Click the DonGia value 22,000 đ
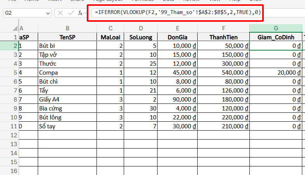Image resolution: width=305 pixels, height=175 pixels. tap(177, 117)
